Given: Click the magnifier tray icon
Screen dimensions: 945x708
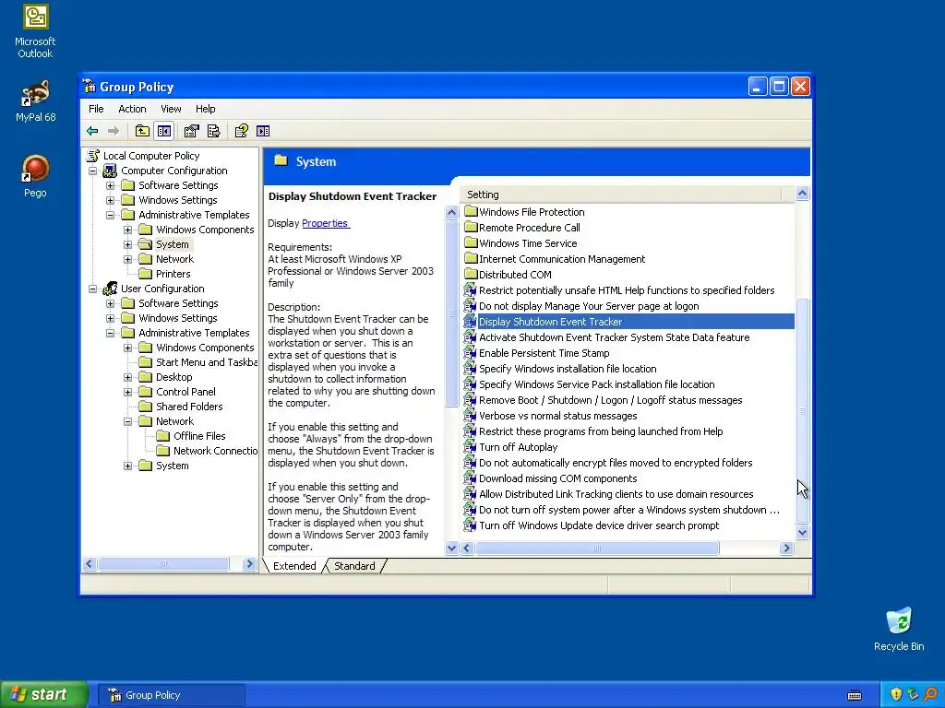Looking at the screenshot, I should point(930,695).
